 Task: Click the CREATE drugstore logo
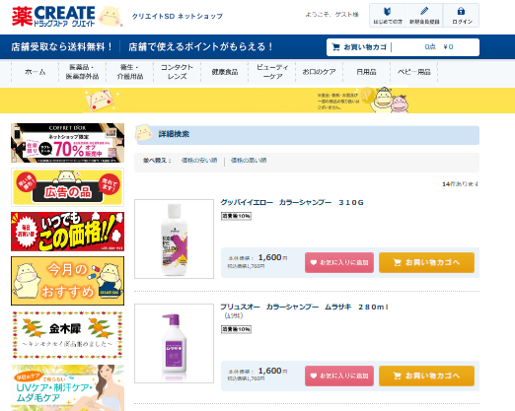53,16
